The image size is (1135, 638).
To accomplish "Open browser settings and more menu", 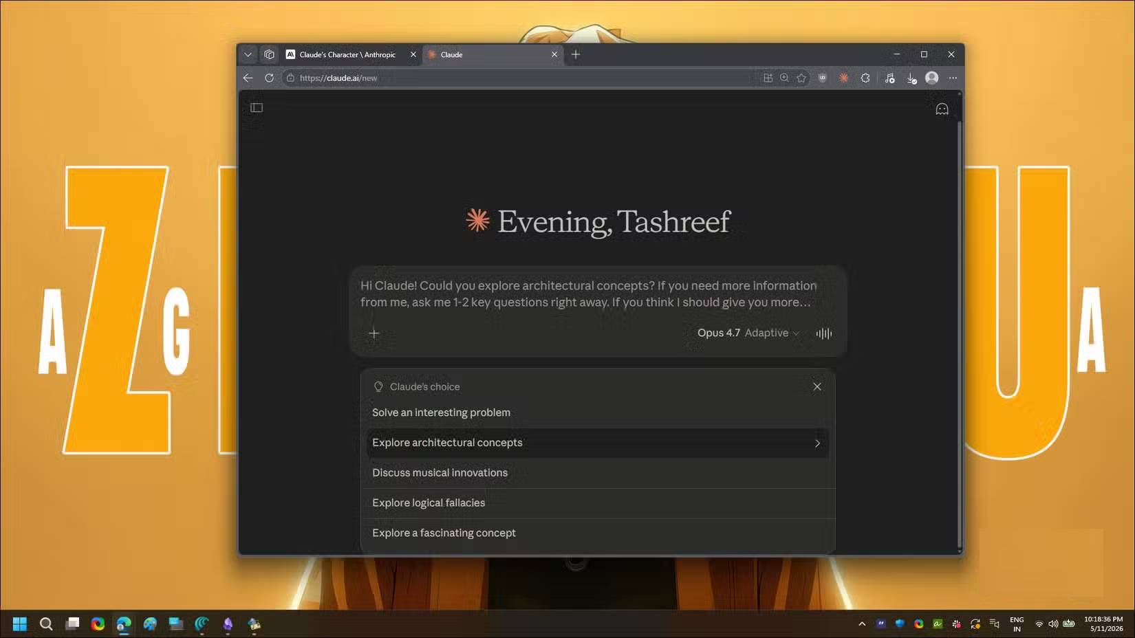I will (x=953, y=78).
